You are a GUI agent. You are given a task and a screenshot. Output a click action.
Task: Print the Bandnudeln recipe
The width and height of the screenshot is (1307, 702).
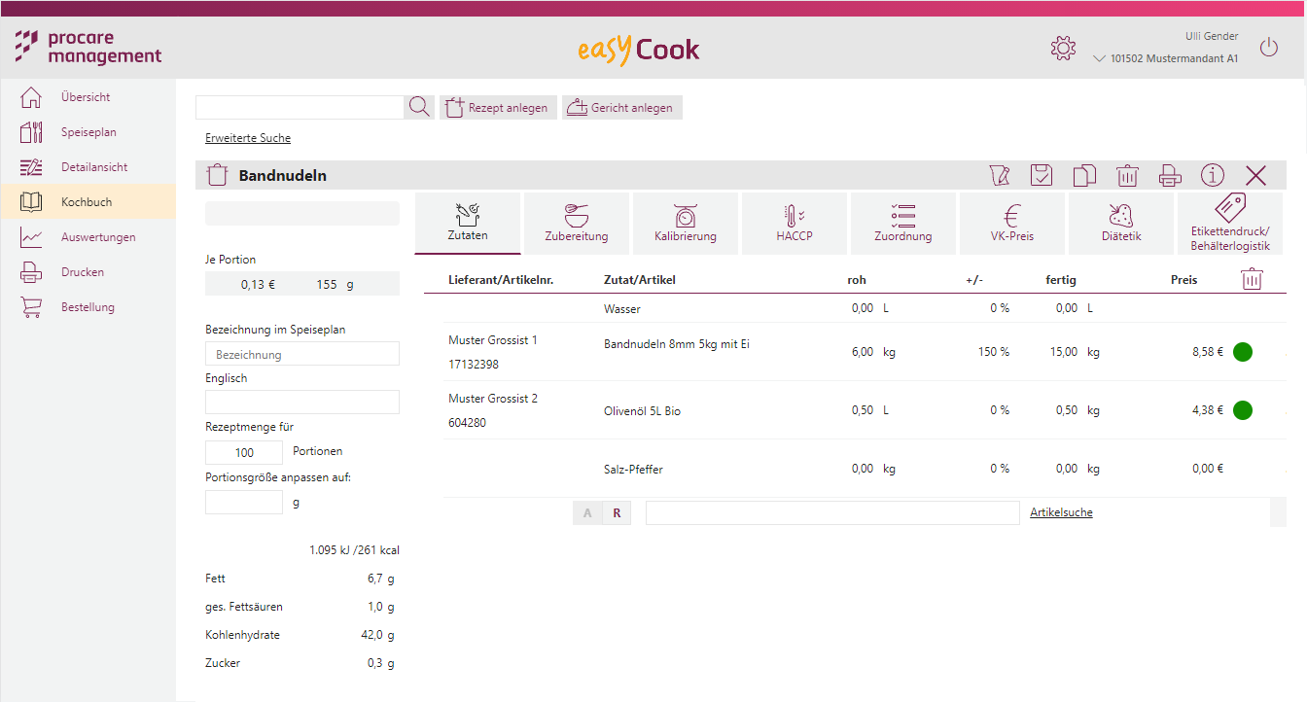[x=1170, y=175]
